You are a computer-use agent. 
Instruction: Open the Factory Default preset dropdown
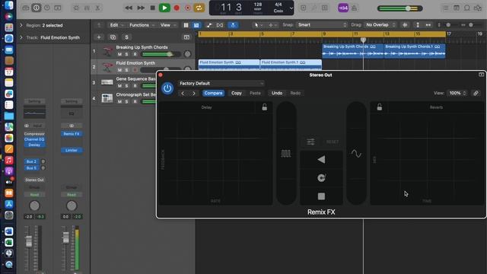click(x=221, y=83)
